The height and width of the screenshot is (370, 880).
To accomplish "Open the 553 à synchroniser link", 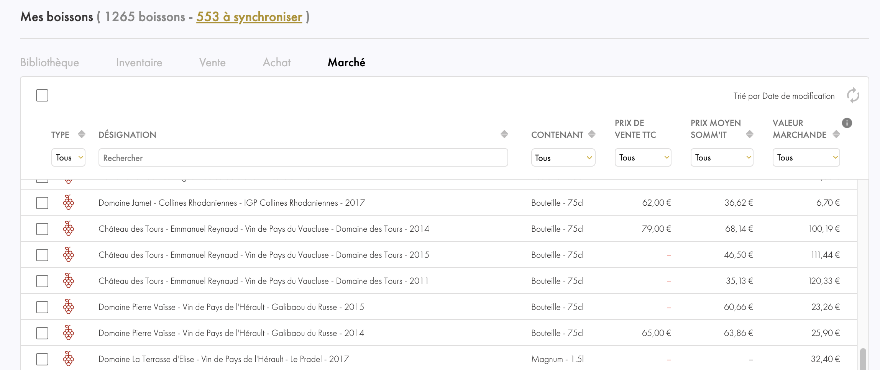I will (249, 17).
